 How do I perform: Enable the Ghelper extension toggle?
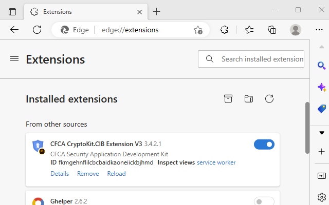[264, 201]
